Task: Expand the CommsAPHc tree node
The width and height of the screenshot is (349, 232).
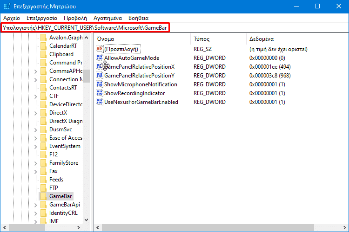Action: click(x=36, y=71)
